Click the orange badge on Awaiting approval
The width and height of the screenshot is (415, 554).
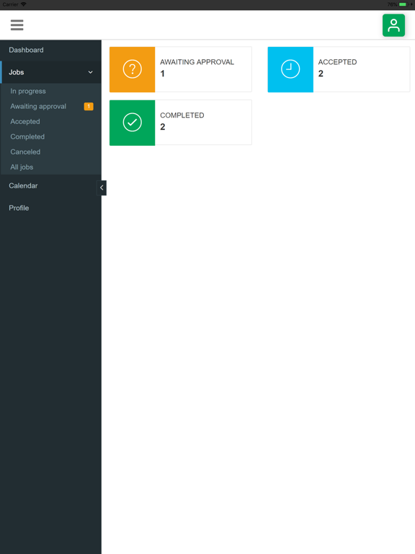pyautogui.click(x=89, y=106)
